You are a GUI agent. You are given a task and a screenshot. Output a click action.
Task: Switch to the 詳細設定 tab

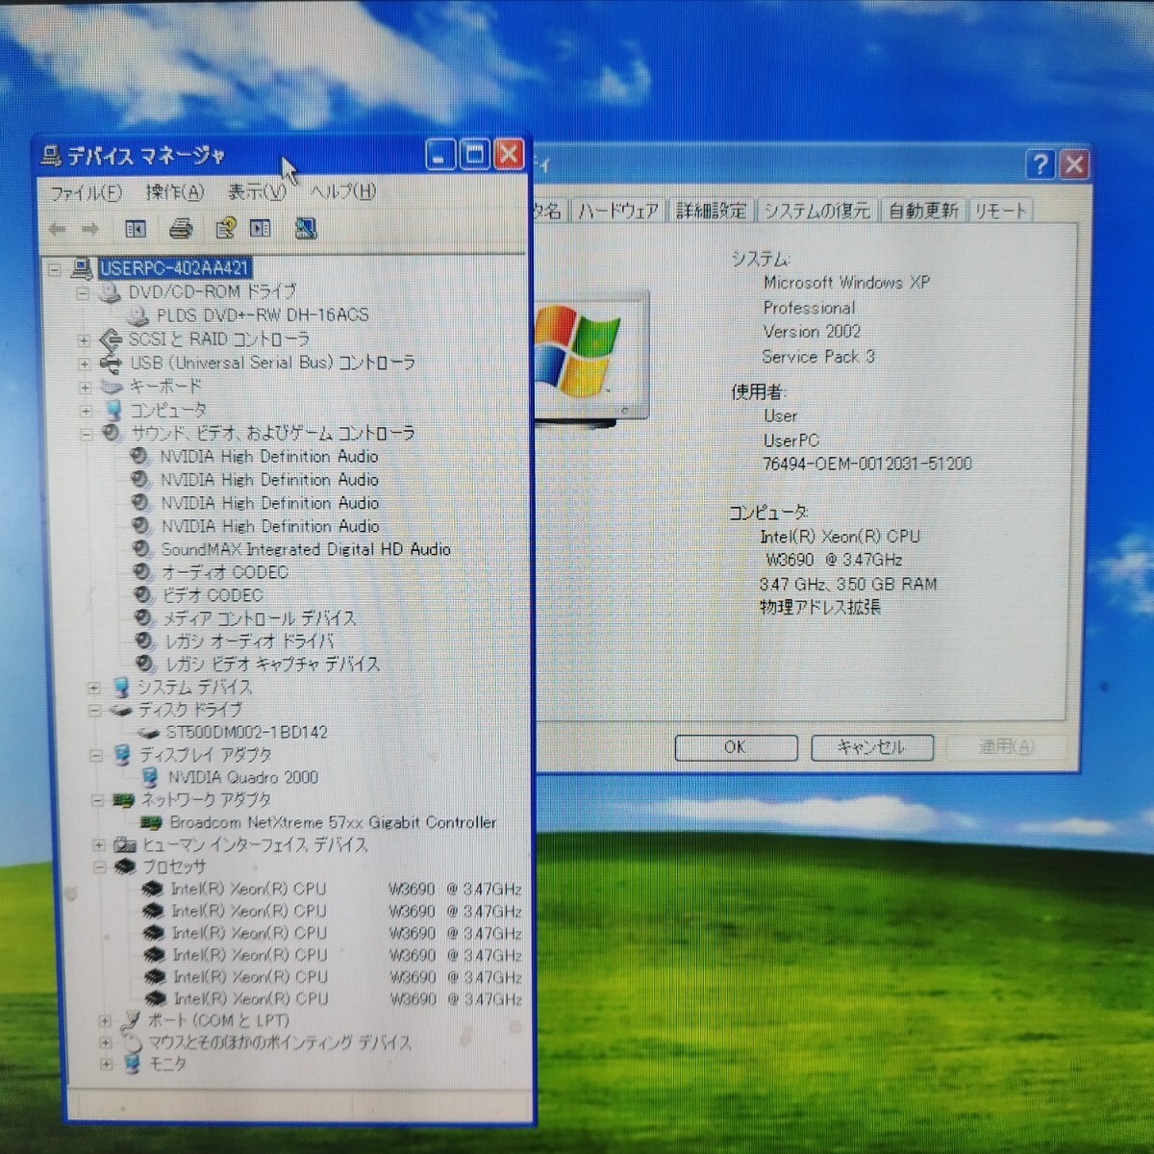tap(711, 211)
